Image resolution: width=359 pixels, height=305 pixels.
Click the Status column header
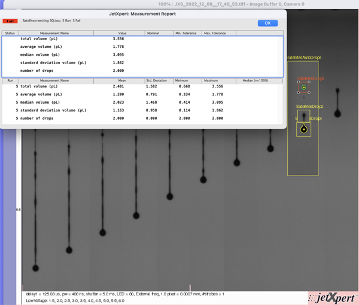[10, 33]
